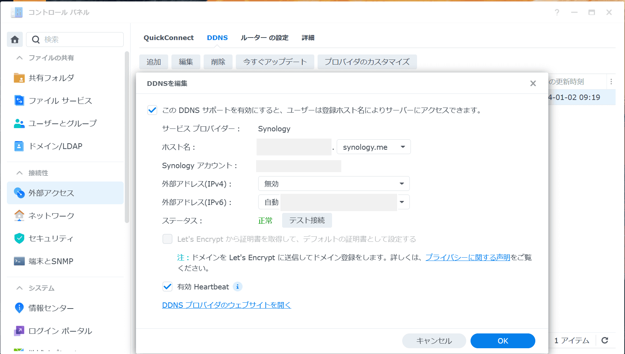Viewport: 625px width, 354px height.
Task: Uncheck the Heartbeat (有効 Heartbeat) checkbox
Action: point(167,287)
